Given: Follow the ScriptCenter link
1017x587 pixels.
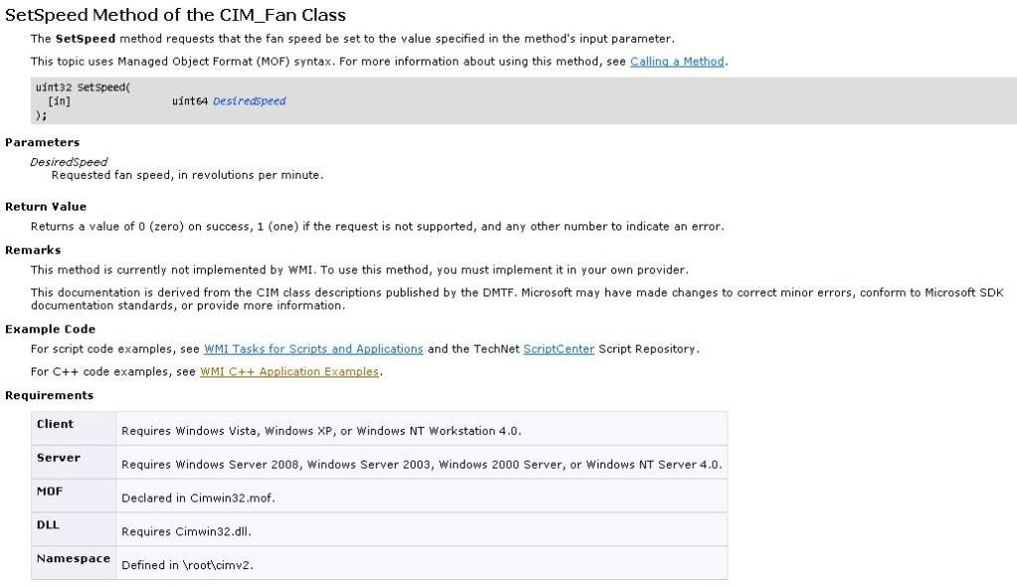Looking at the screenshot, I should tap(559, 349).
